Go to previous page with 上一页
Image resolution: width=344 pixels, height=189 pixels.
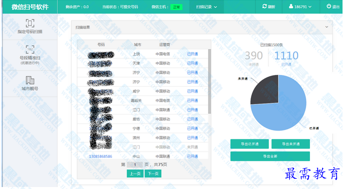135,173
